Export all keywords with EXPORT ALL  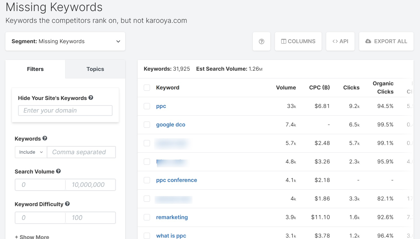[386, 41]
